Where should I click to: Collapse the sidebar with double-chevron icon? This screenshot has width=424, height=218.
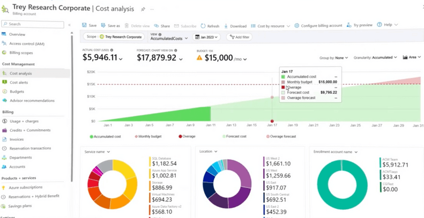tap(69, 25)
